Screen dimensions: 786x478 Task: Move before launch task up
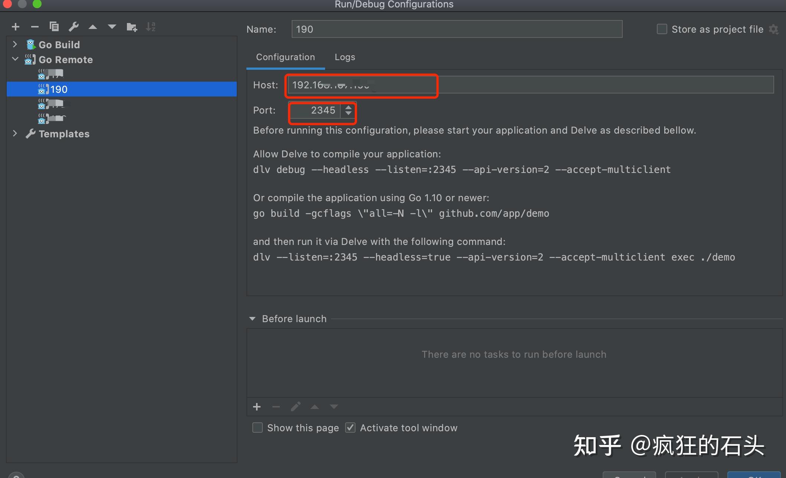(315, 407)
